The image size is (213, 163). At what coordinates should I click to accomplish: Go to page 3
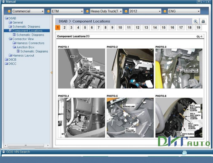71,28
